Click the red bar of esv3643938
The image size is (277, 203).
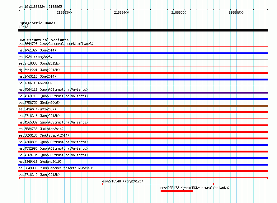pyautogui.click(x=143, y=171)
